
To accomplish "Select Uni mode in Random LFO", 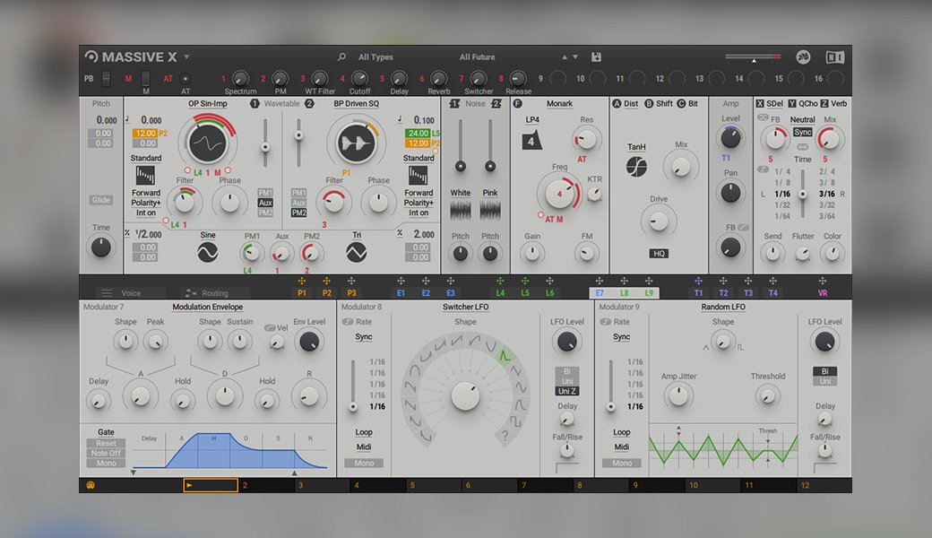I will point(825,382).
